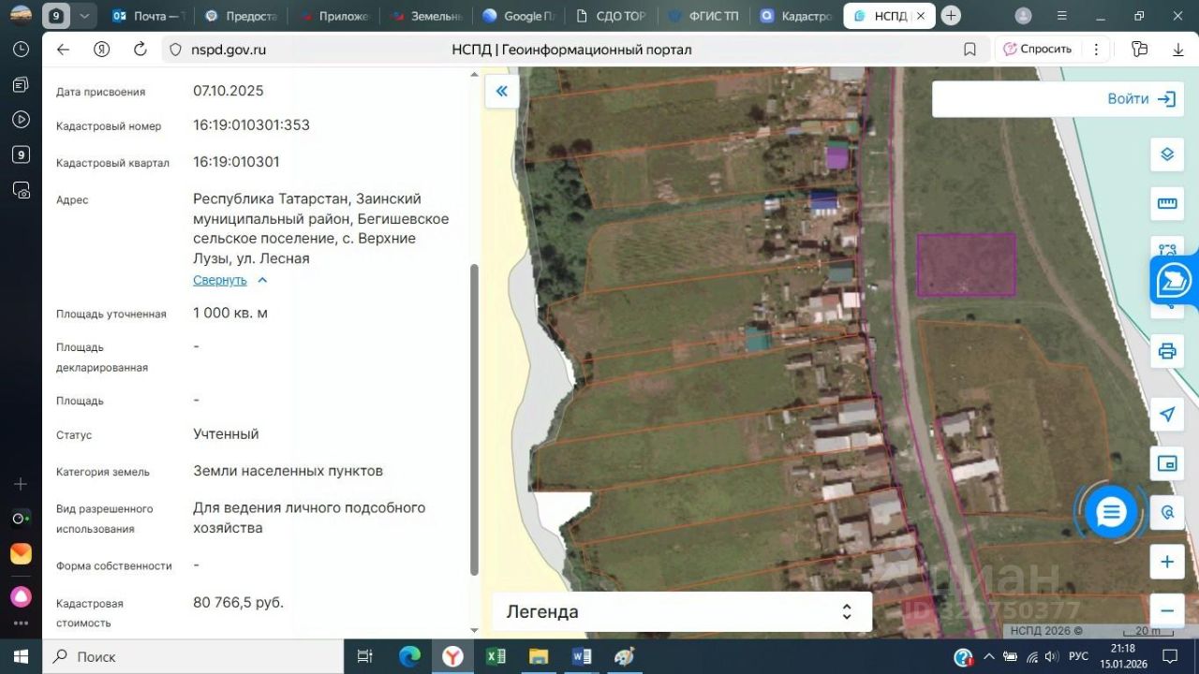Toggle the overview mini-map

[x=1167, y=463]
